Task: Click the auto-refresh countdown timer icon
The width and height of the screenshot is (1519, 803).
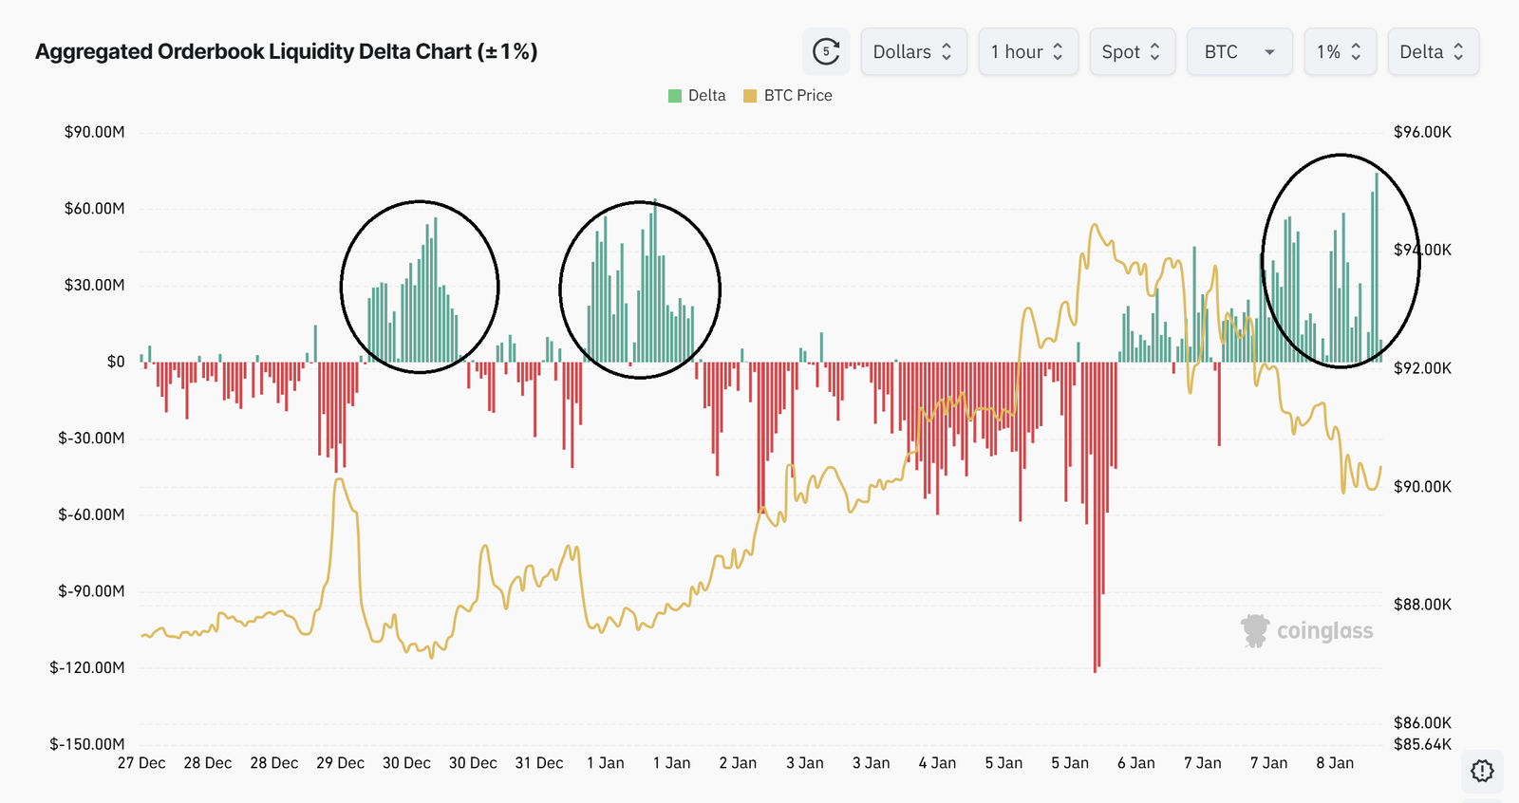Action: [x=826, y=51]
